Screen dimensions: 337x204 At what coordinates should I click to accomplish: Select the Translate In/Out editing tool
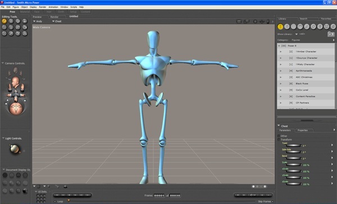[x=25, y=21]
